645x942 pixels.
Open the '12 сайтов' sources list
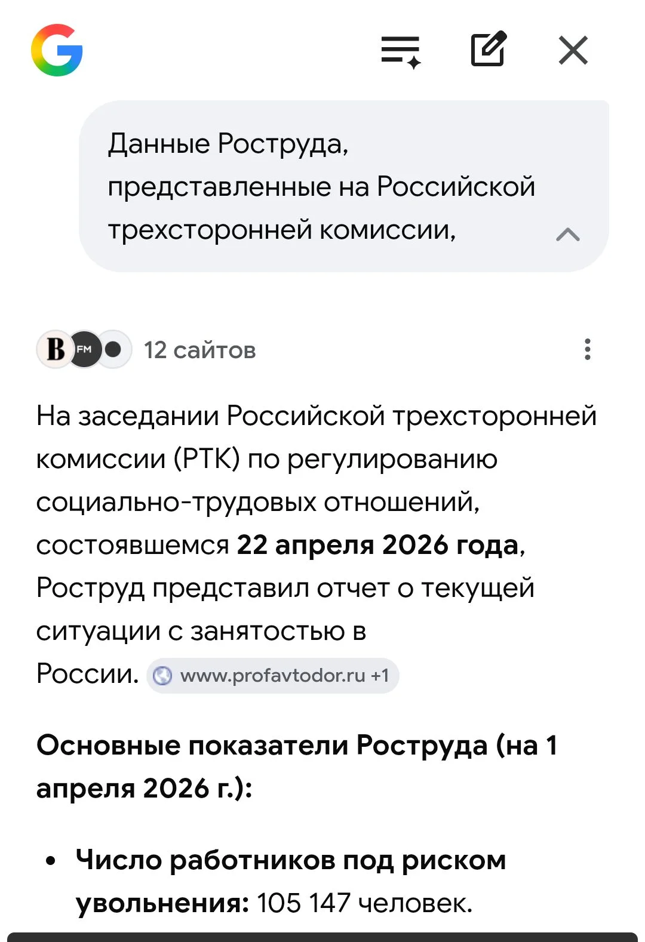click(199, 350)
